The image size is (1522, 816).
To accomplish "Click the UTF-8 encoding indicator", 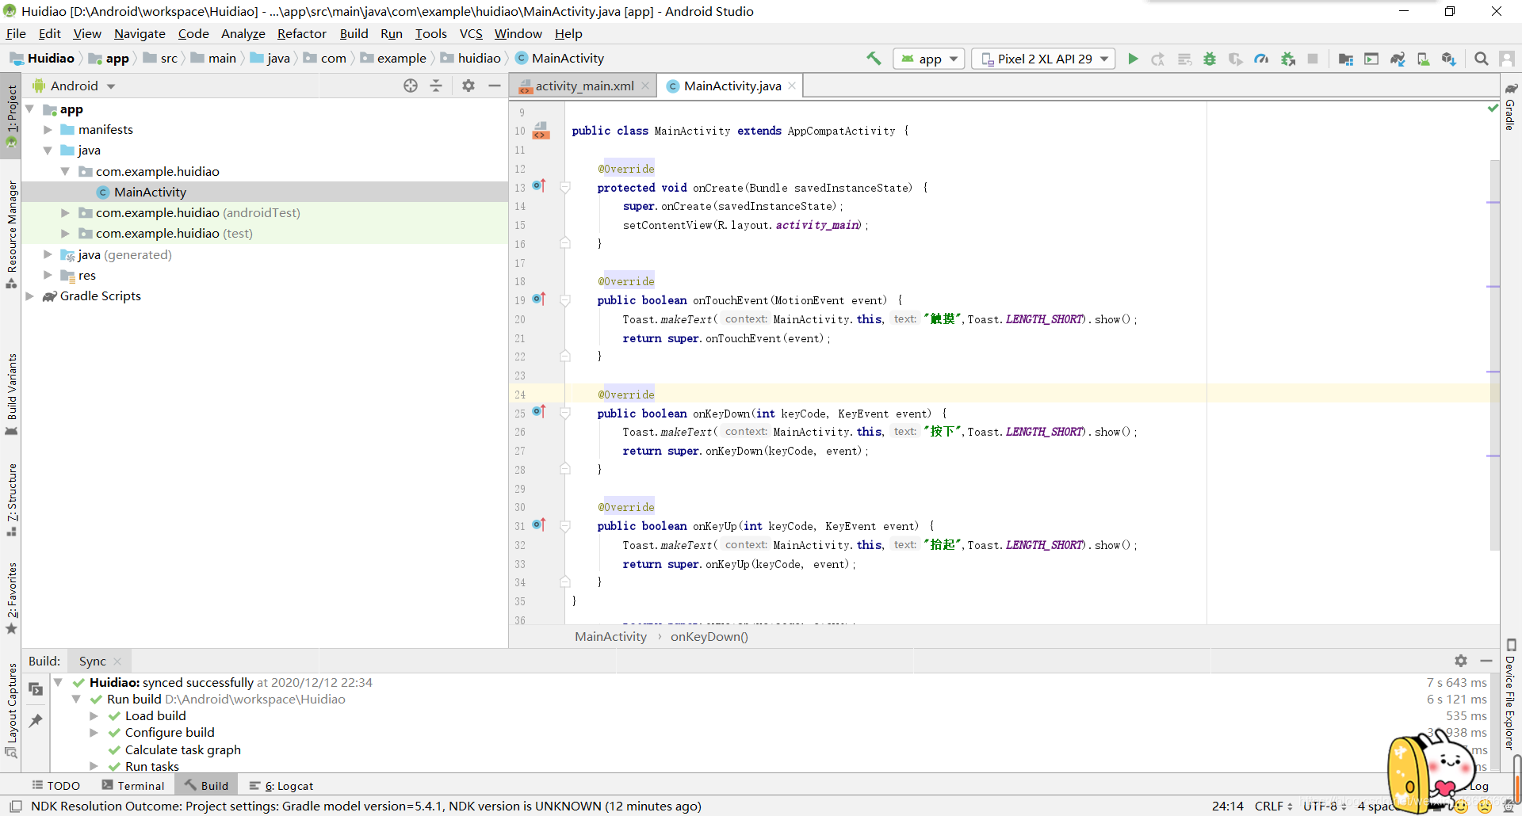I will (x=1325, y=806).
